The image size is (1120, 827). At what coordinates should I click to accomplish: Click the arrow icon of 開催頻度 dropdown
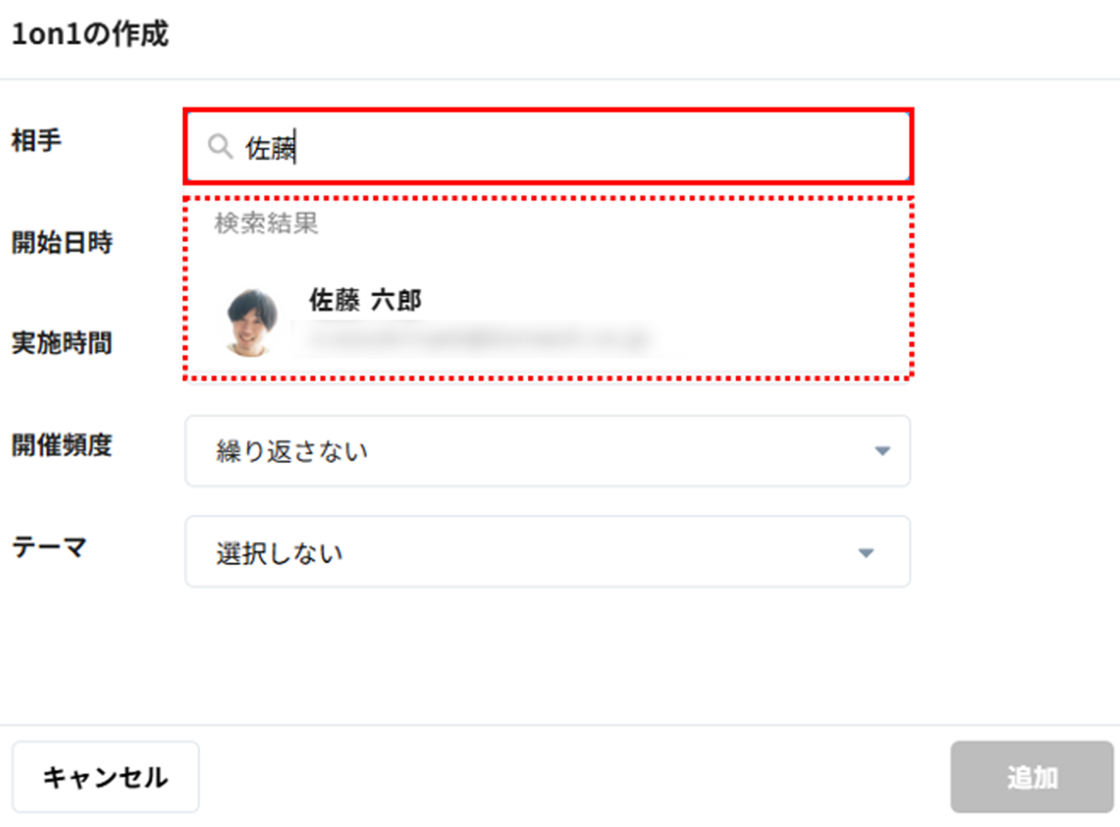(x=882, y=451)
